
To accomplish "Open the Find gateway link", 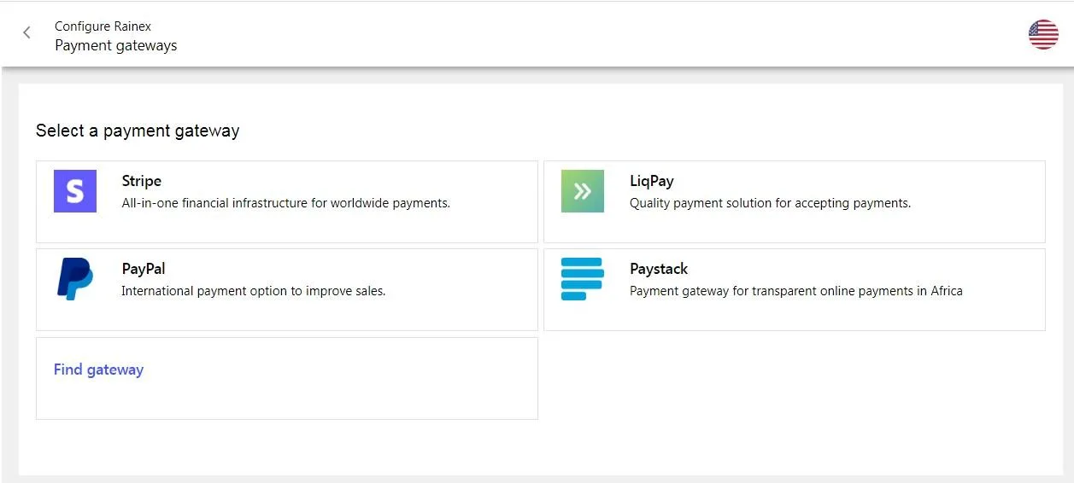I will tap(98, 370).
